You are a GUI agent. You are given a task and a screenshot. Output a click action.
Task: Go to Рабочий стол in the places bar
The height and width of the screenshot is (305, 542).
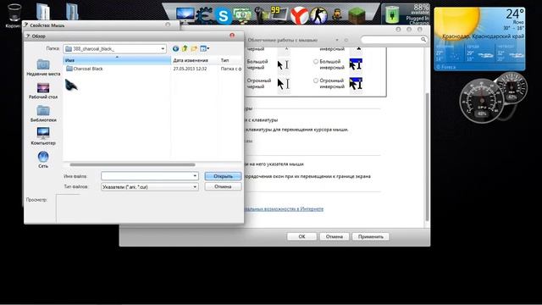pos(43,91)
